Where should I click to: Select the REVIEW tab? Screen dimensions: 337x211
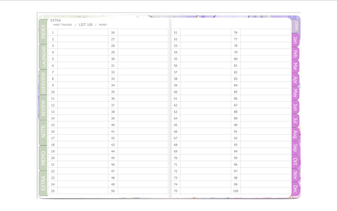[x=42, y=107]
